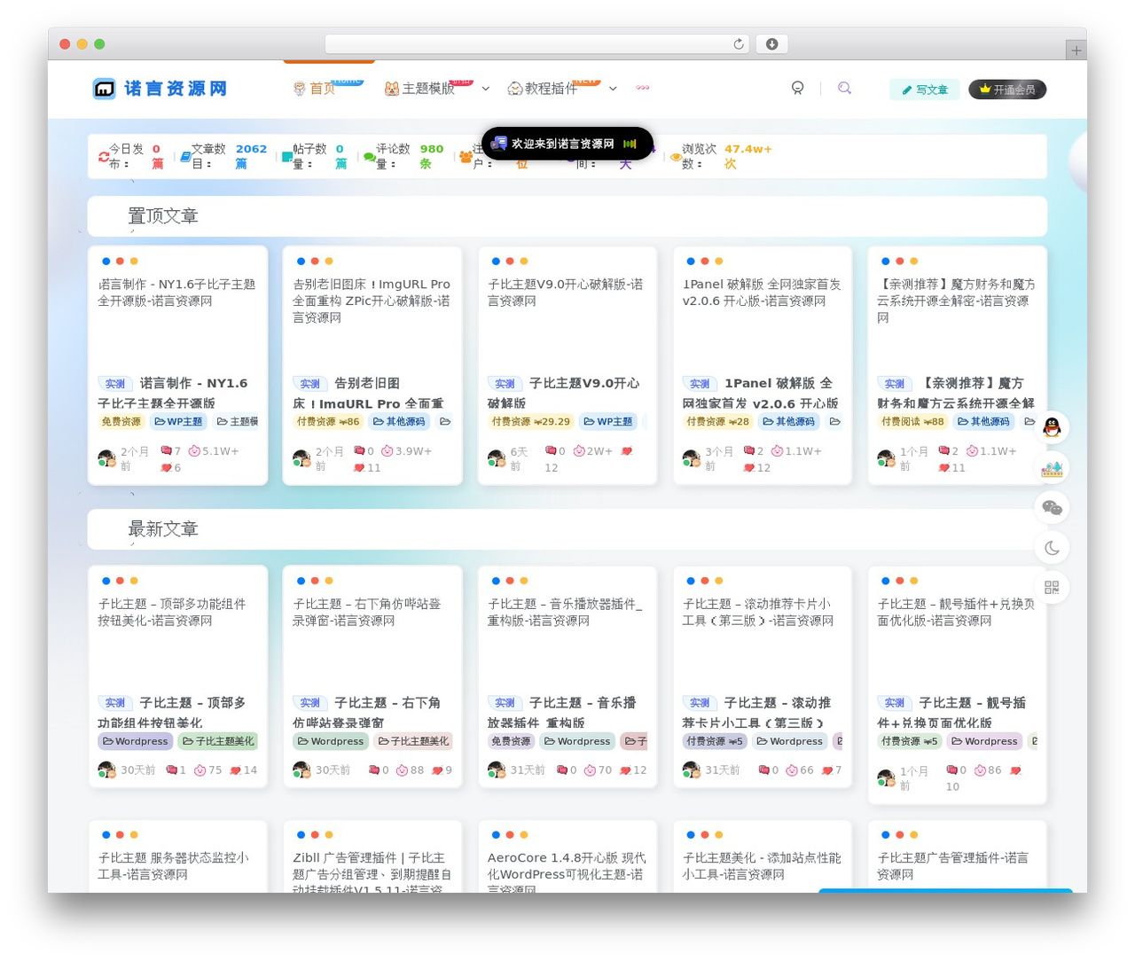1135x961 pixels.
Task: Open the pink three-dots more menu icon
Action: pos(643,88)
